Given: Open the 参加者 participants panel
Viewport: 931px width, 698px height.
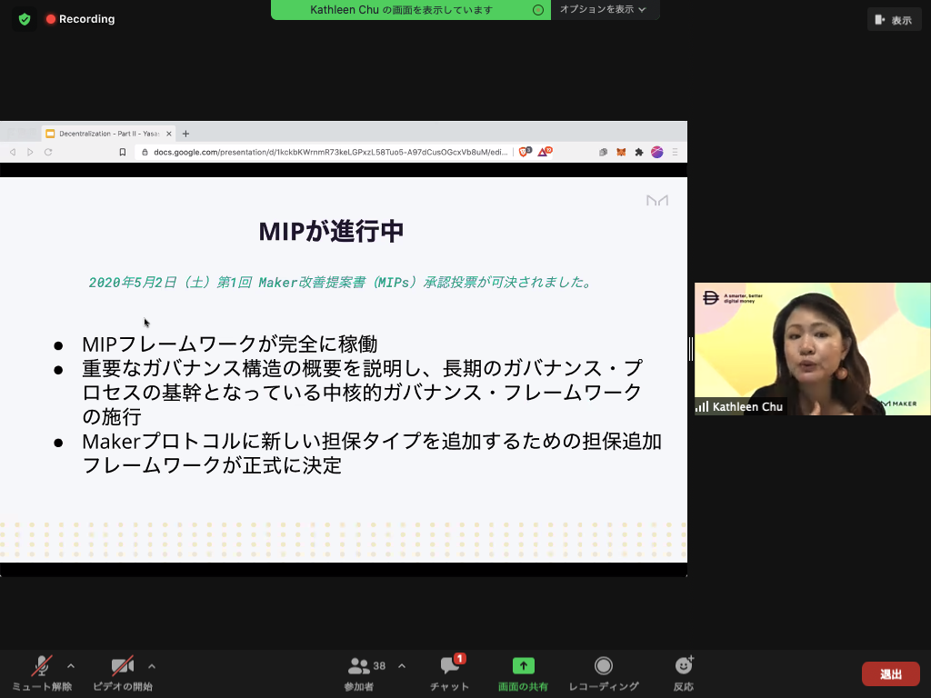Looking at the screenshot, I should (x=360, y=673).
